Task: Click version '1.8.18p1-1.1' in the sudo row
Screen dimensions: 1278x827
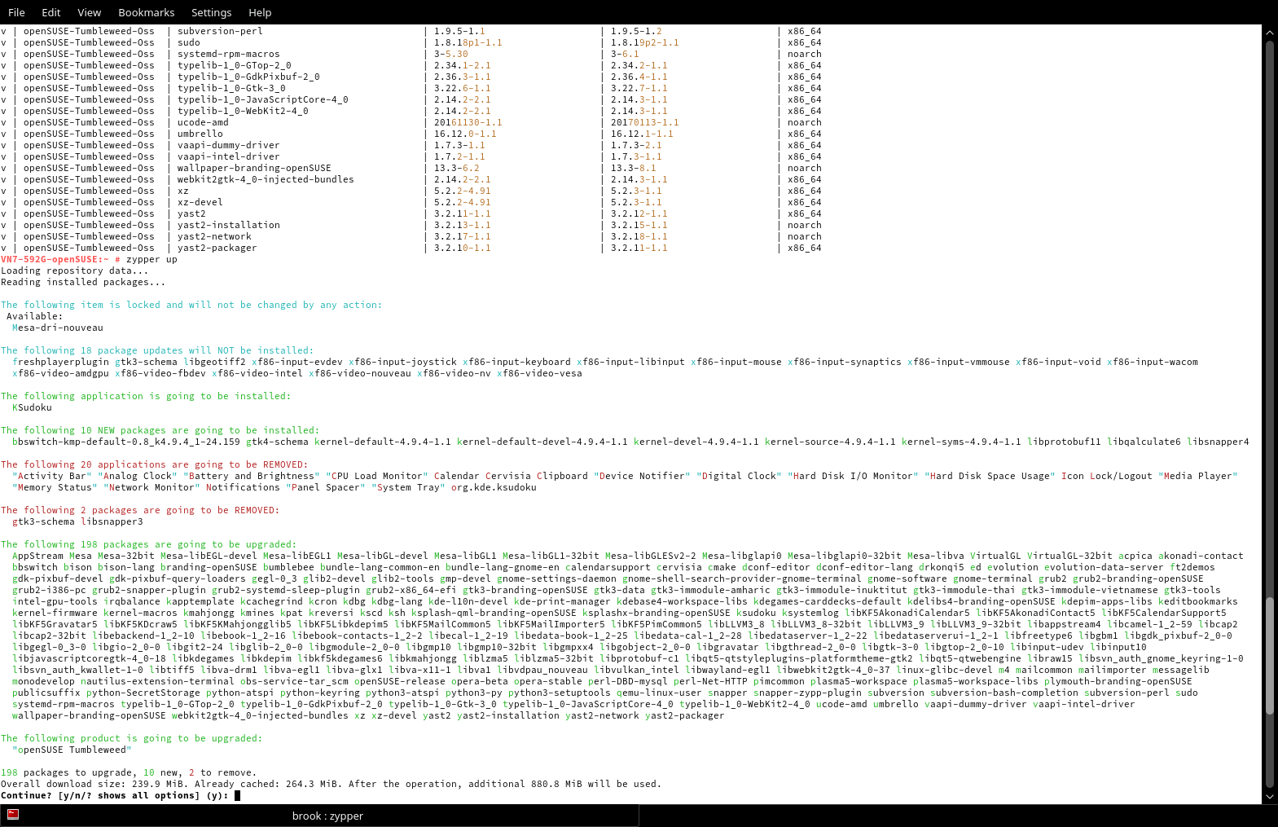Action: tap(468, 42)
